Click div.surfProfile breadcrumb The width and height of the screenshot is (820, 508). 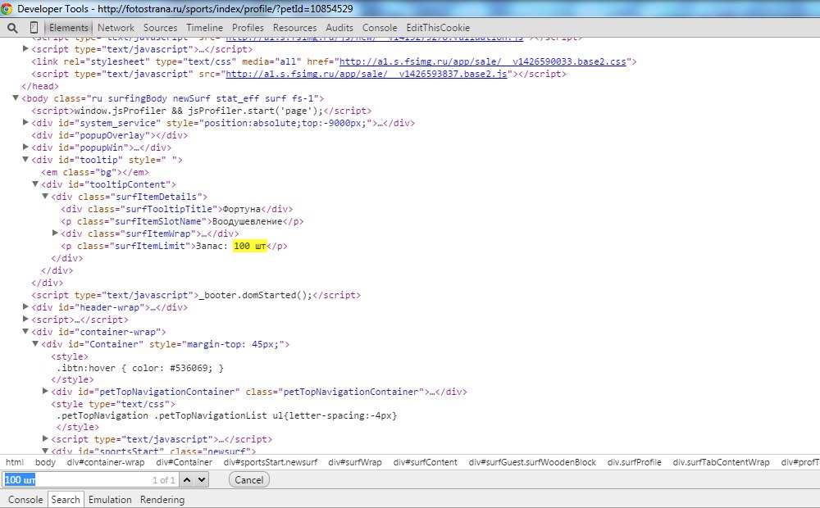tap(635, 463)
